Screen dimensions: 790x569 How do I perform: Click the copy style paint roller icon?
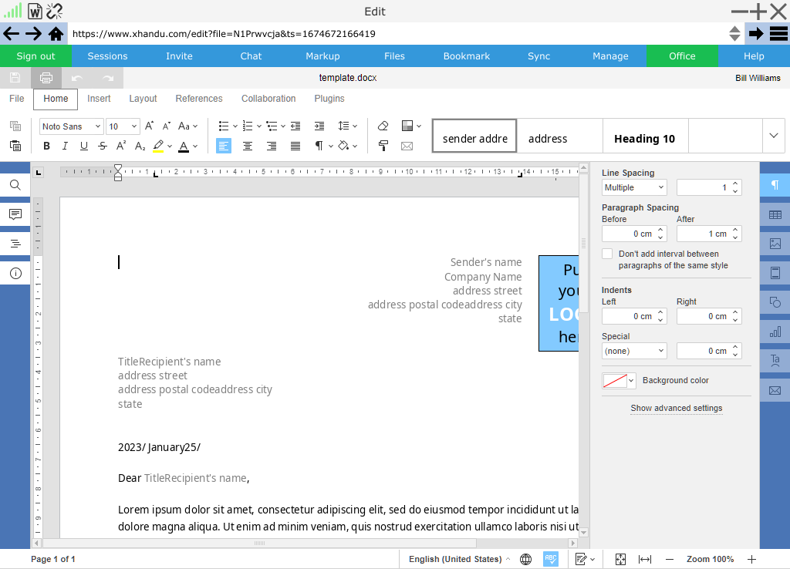[x=383, y=146]
